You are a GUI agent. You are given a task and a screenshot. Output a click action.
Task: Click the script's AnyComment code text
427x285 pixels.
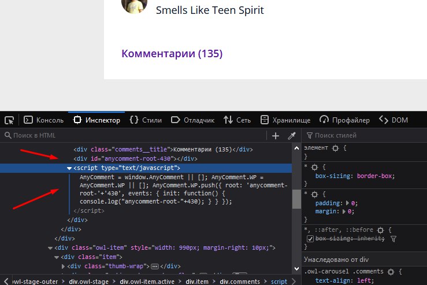pyautogui.click(x=184, y=190)
